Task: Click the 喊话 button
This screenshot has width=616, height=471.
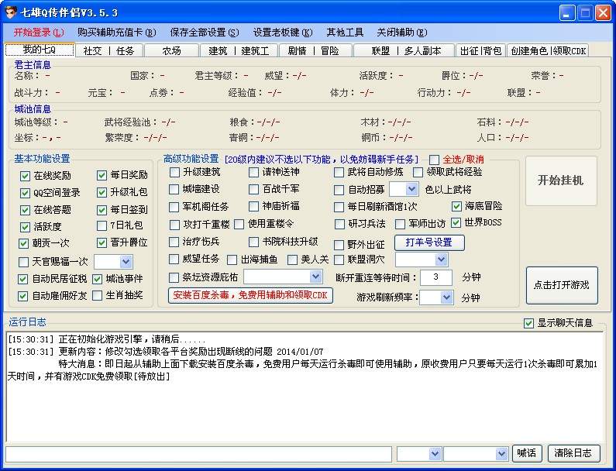Action: [x=527, y=453]
